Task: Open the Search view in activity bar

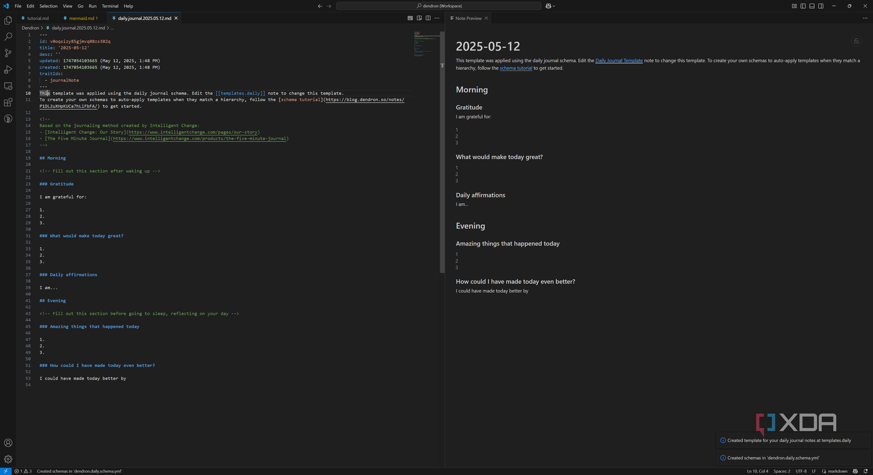Action: coord(8,37)
